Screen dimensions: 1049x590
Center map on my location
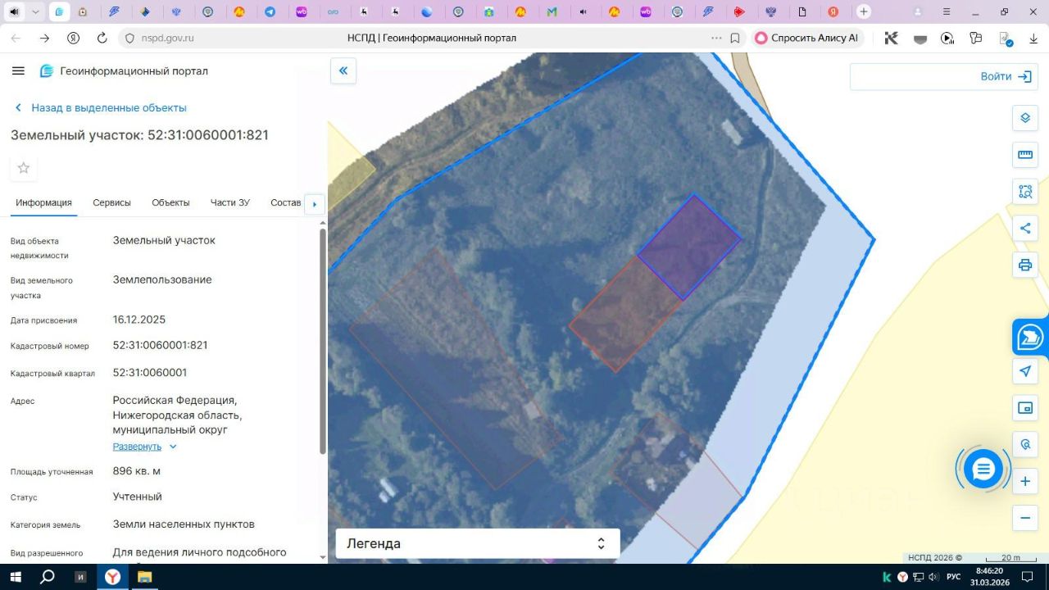[x=1024, y=371]
